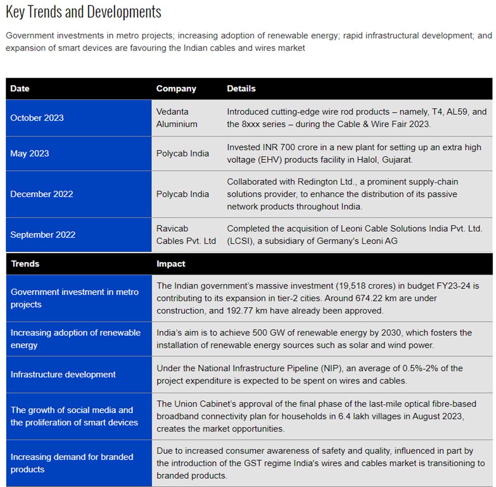Click the impact text about the GST regime
This screenshot has height=487, width=496.
[321, 463]
